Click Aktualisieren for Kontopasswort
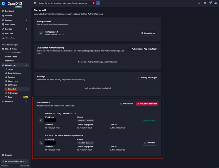The height and width of the screenshot is (168, 219). pyautogui.click(x=148, y=33)
